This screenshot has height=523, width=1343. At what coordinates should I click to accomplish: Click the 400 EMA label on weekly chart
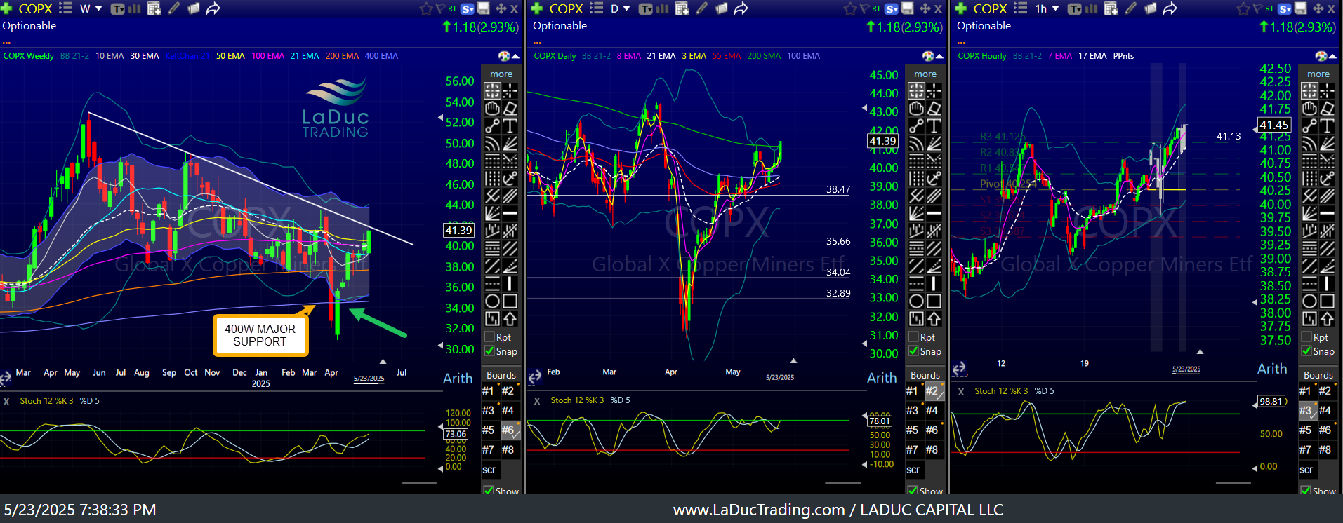[x=381, y=56]
